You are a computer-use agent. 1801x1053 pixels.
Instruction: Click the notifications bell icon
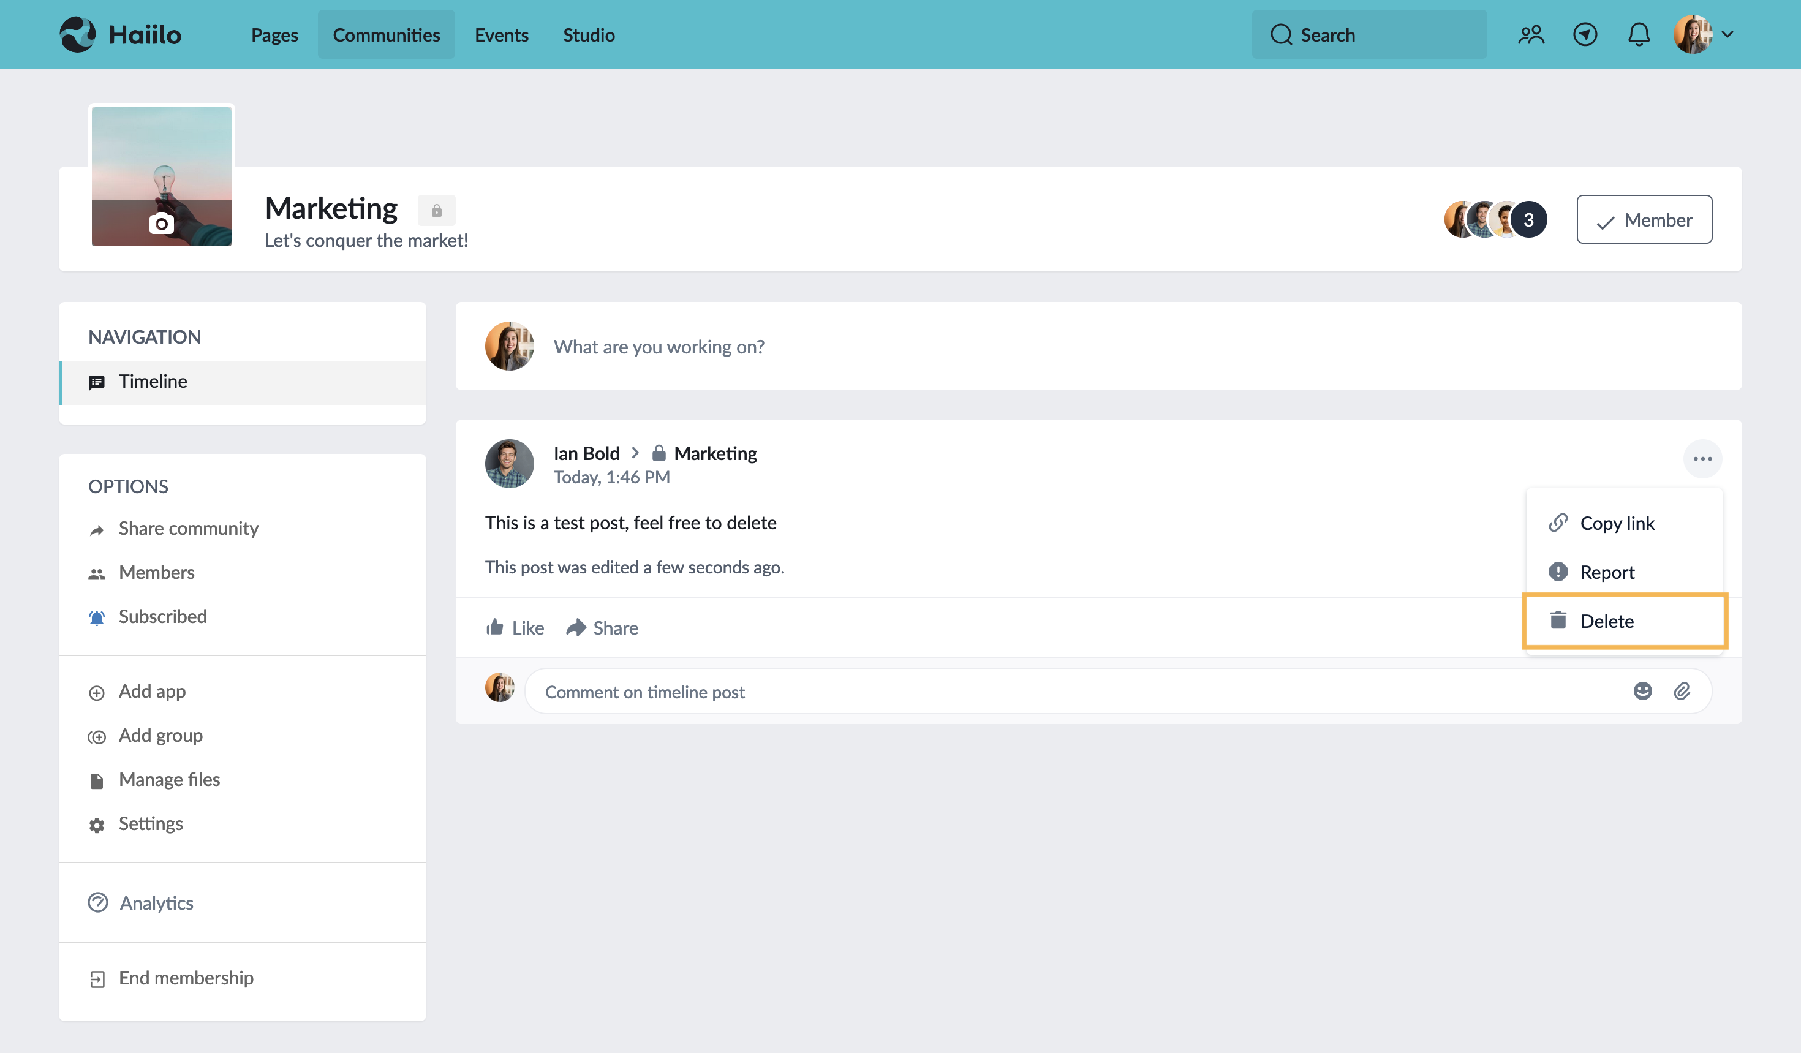(1639, 34)
